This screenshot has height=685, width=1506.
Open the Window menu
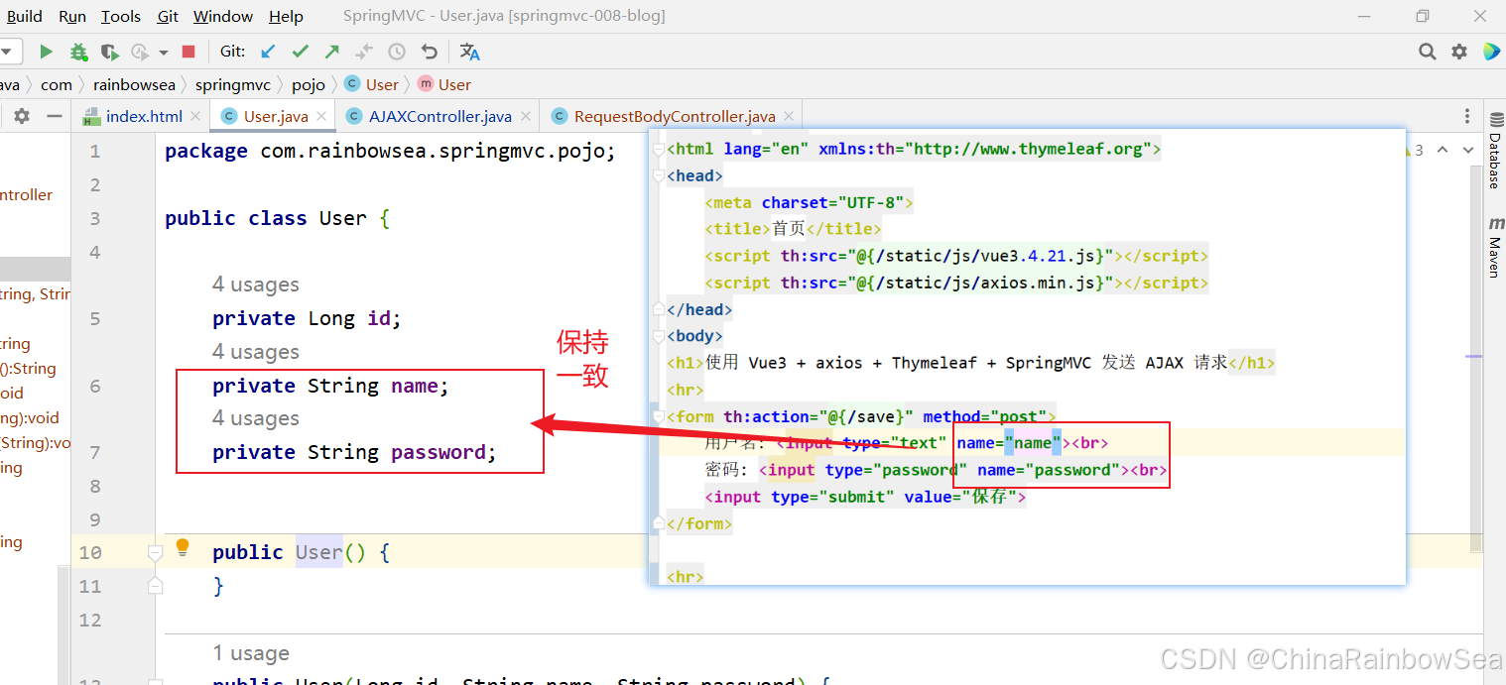pos(223,16)
